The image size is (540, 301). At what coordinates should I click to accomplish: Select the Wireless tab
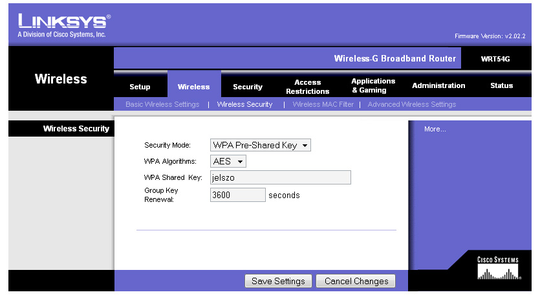[193, 87]
